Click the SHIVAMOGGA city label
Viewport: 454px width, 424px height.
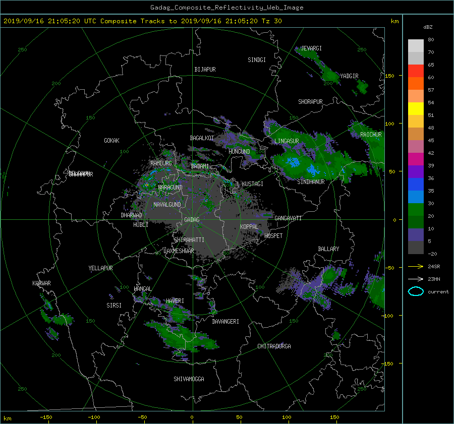pyautogui.click(x=189, y=379)
